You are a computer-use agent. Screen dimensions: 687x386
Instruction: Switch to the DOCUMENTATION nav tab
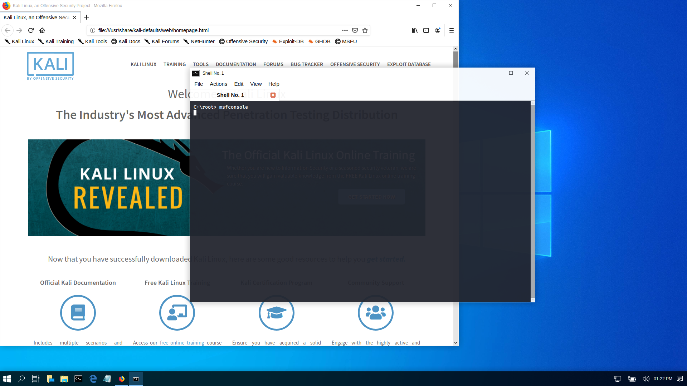(x=236, y=64)
